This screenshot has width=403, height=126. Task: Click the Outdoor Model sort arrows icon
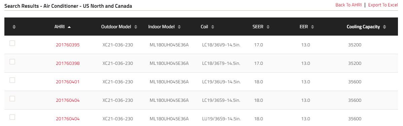[x=136, y=27]
